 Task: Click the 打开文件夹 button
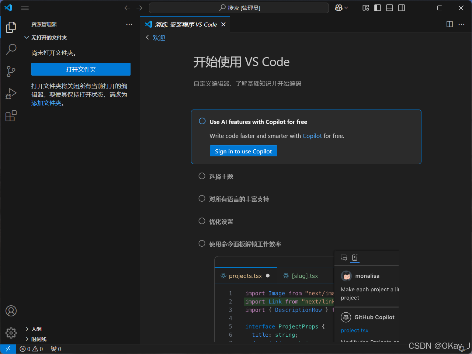point(81,69)
